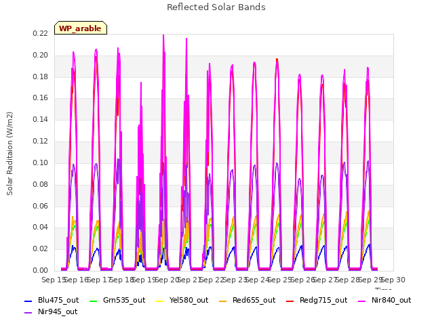
Task: Click the 0.16 y-axis tick label
Action: click(x=41, y=97)
